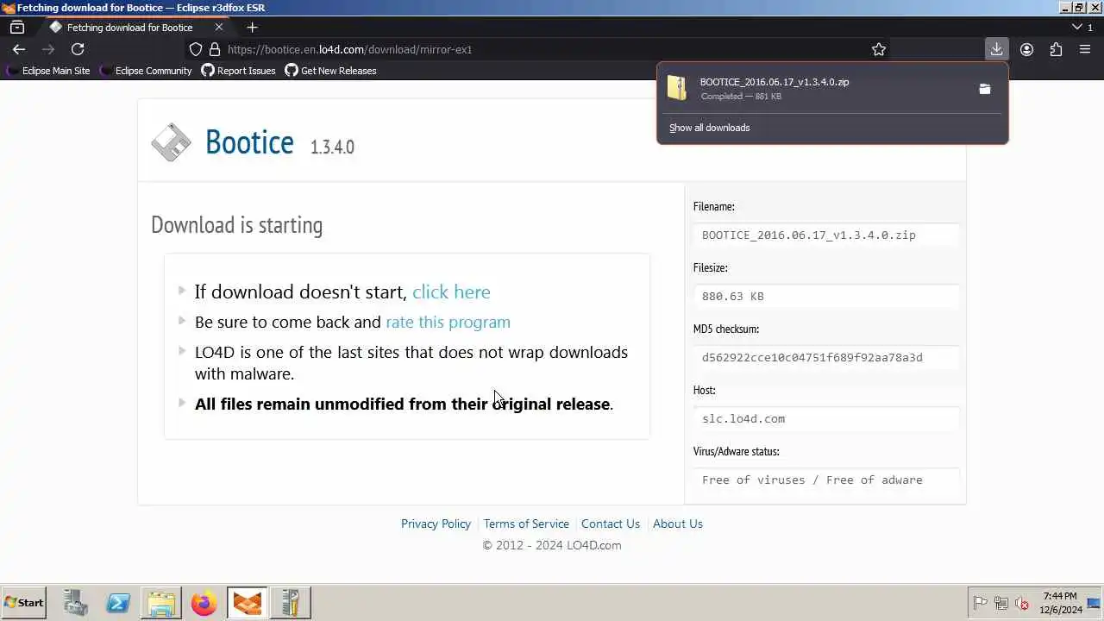Viewport: 1104px width, 621px height.
Task: Open the hamburger application menu
Action: (x=1085, y=49)
